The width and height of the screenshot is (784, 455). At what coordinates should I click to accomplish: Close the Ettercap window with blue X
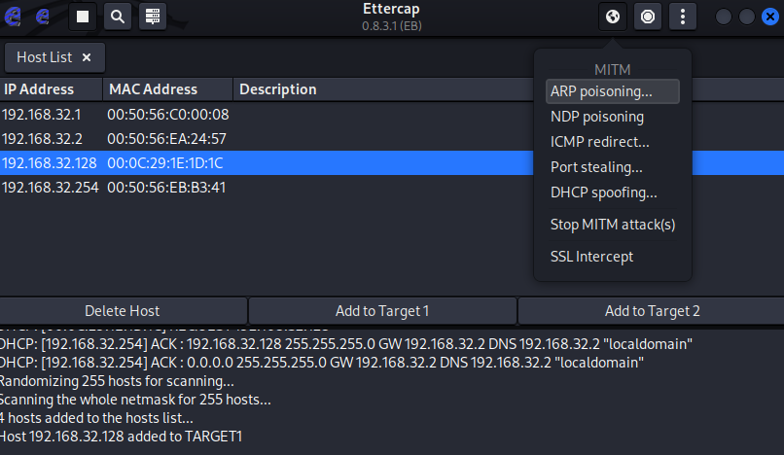[770, 17]
